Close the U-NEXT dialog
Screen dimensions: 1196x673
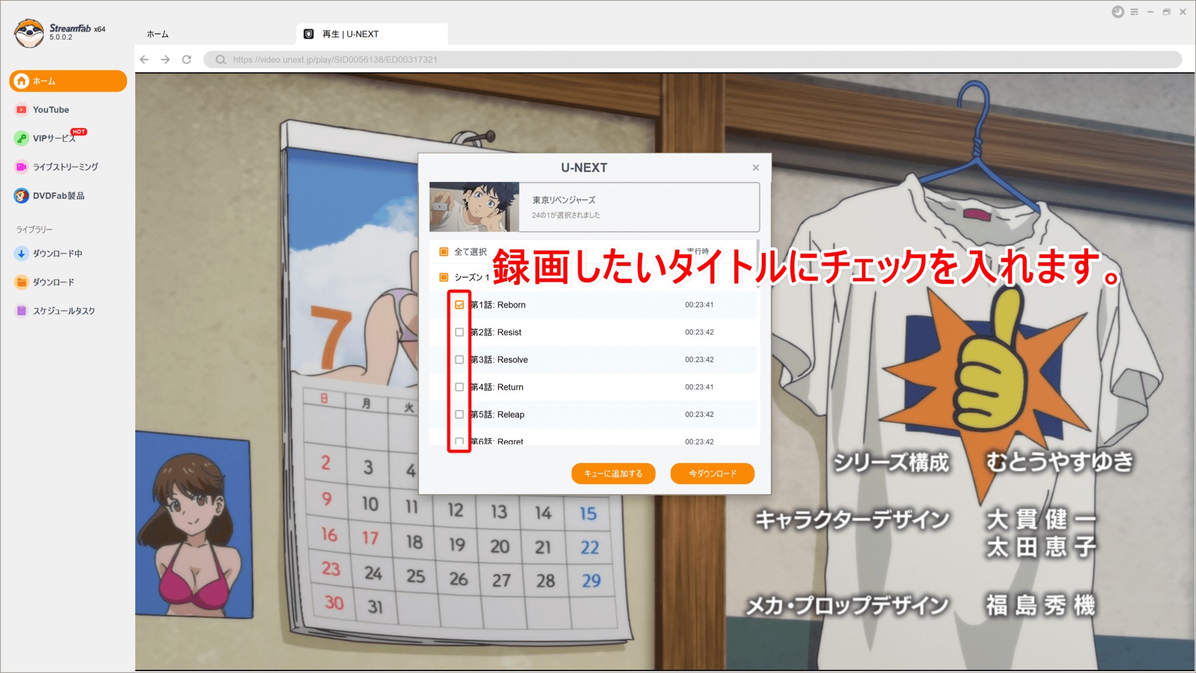[x=756, y=168]
